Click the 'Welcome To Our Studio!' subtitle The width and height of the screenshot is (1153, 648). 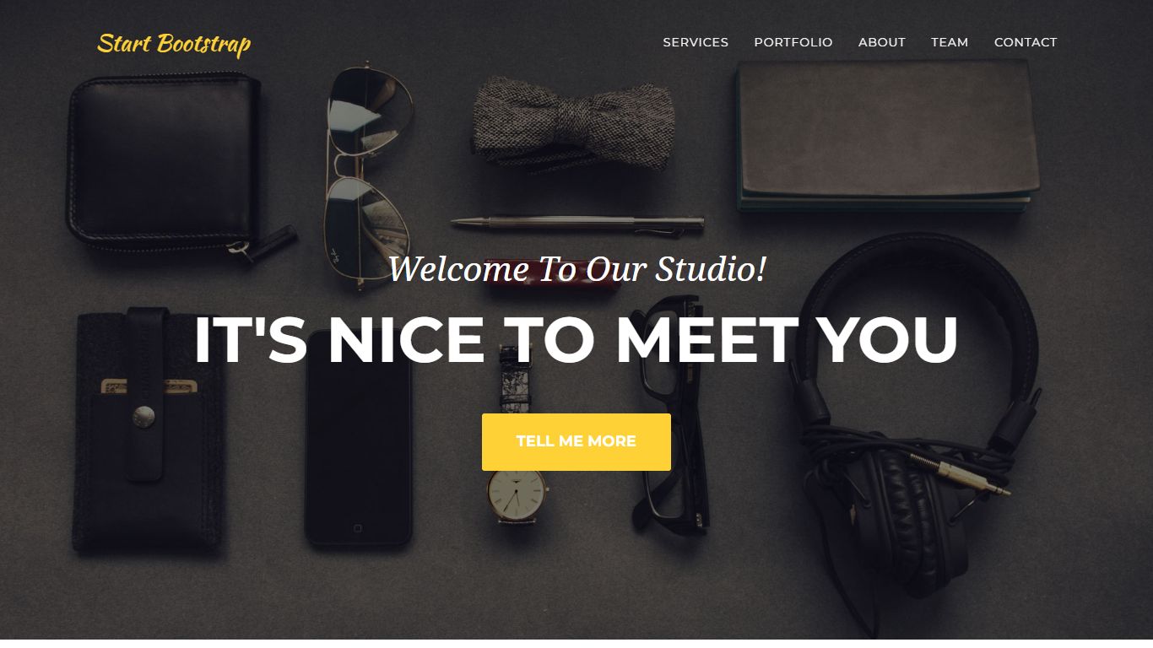pos(576,269)
